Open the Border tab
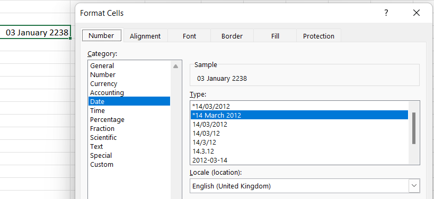 pos(232,36)
